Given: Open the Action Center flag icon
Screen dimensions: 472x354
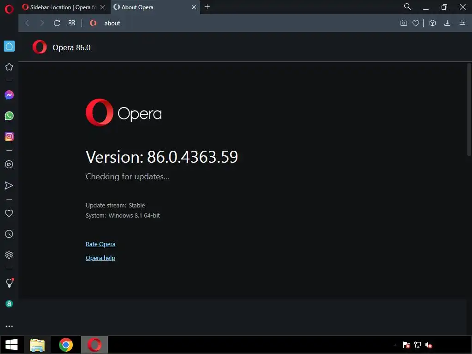Looking at the screenshot, I should coord(407,345).
